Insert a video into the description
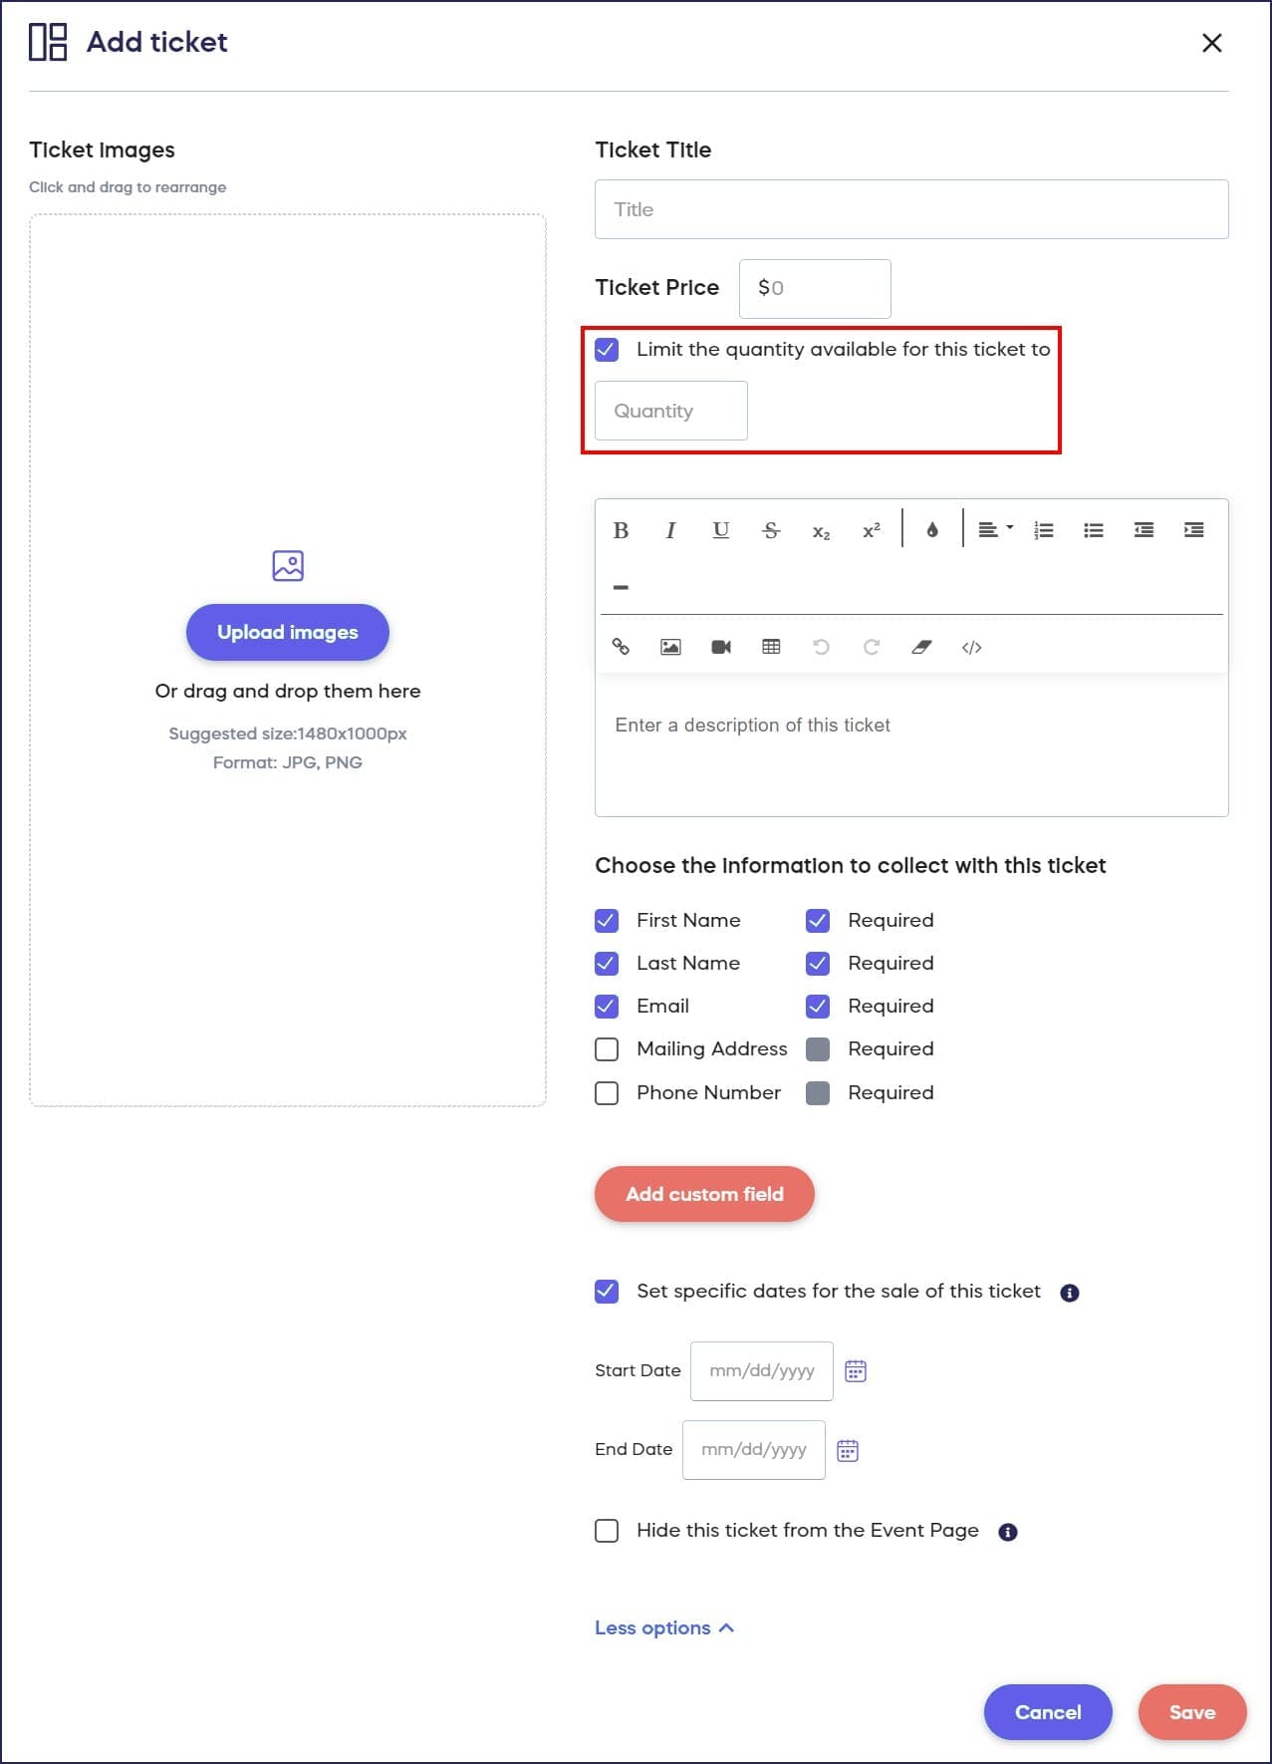Viewport: 1272px width, 1764px height. [x=721, y=647]
